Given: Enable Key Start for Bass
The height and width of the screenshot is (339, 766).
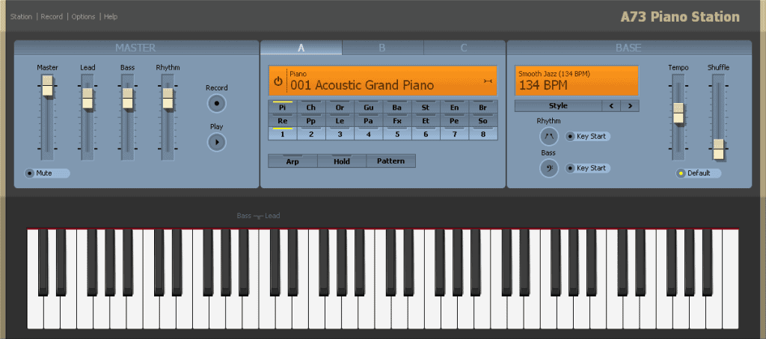Looking at the screenshot, I should click(571, 168).
